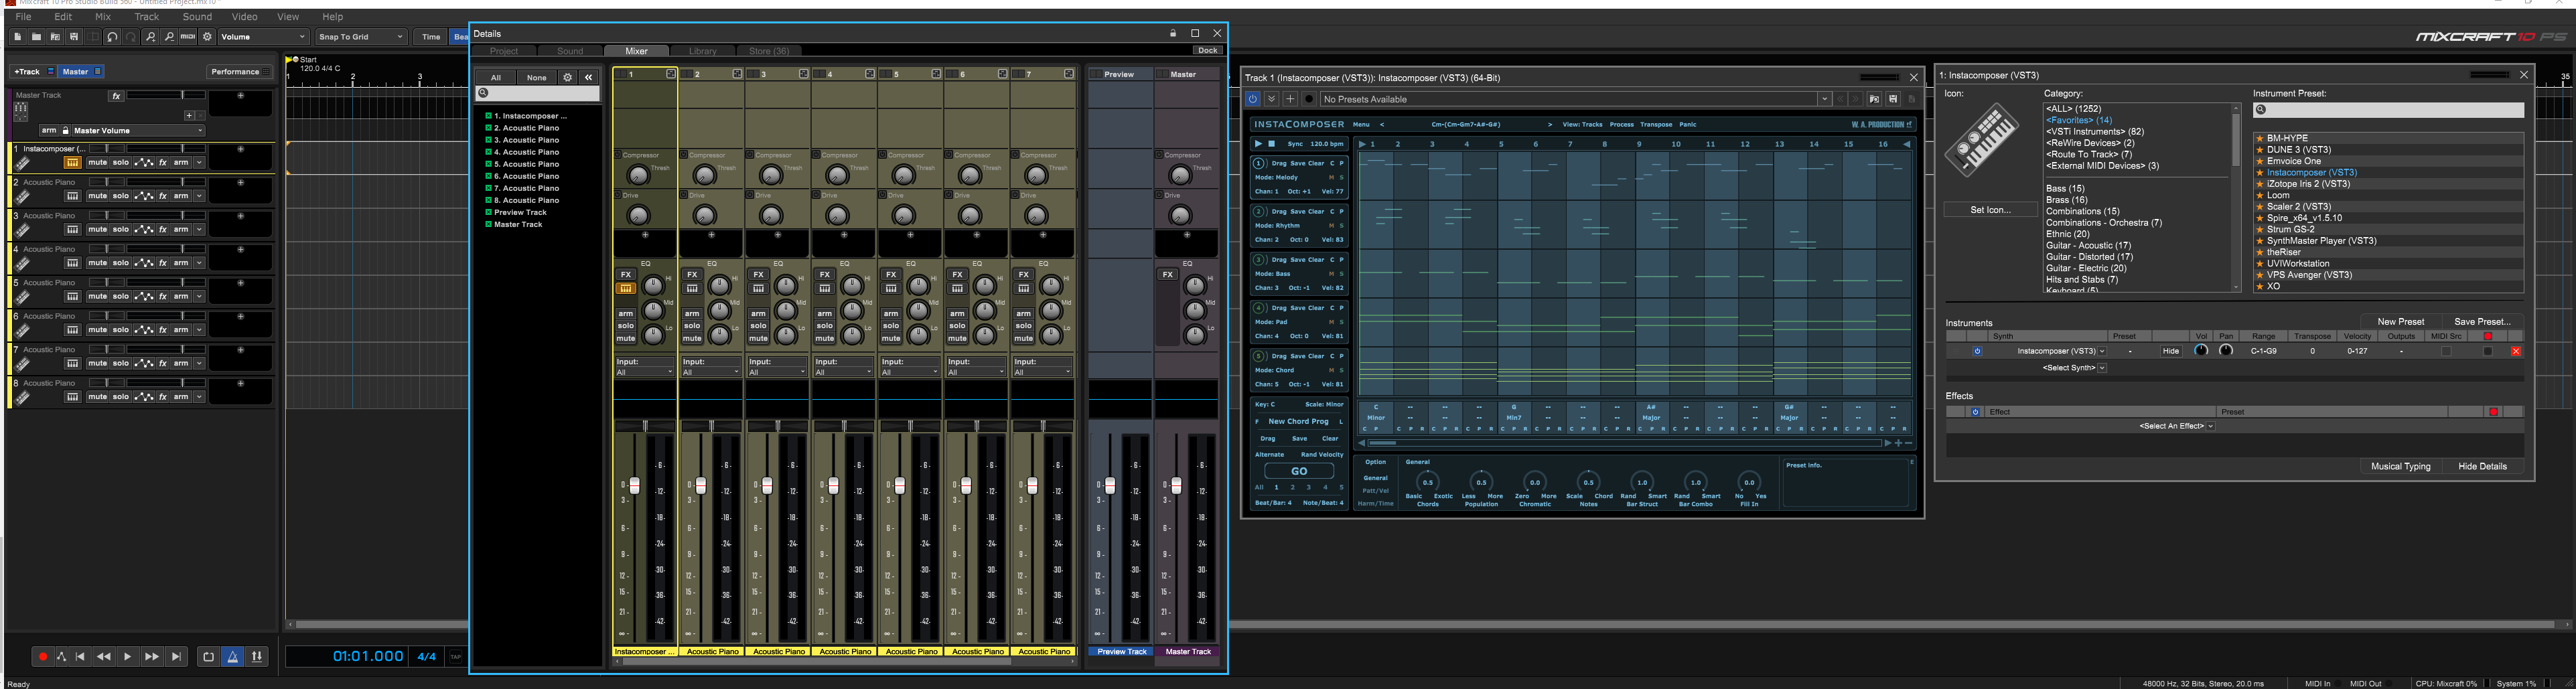Image resolution: width=2576 pixels, height=689 pixels.
Task: Toggle Effects section power button
Action: coord(1975,412)
